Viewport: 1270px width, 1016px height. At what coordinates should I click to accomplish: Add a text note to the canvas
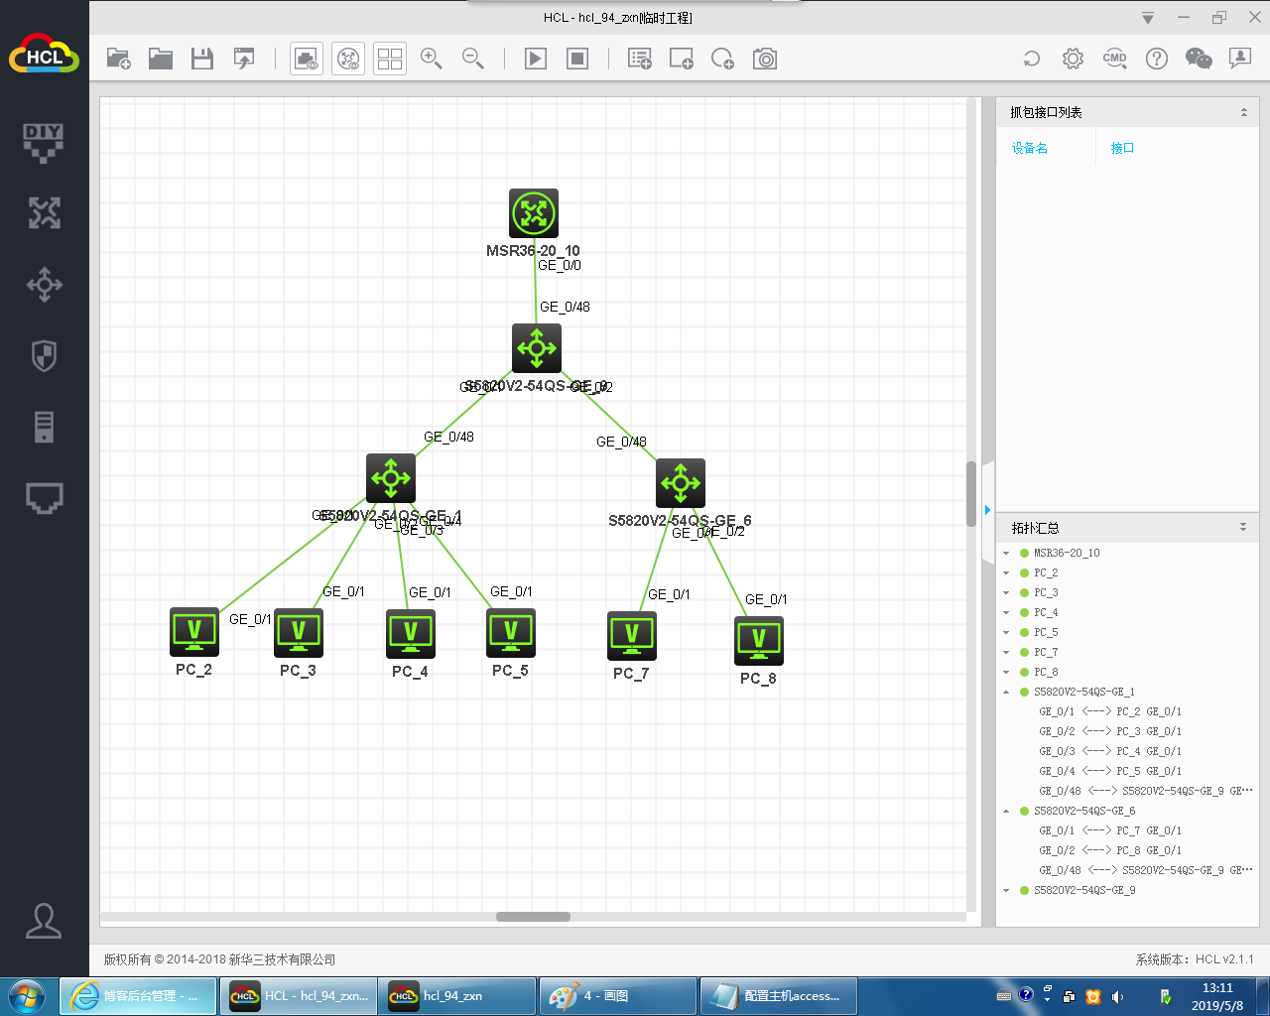pos(640,60)
